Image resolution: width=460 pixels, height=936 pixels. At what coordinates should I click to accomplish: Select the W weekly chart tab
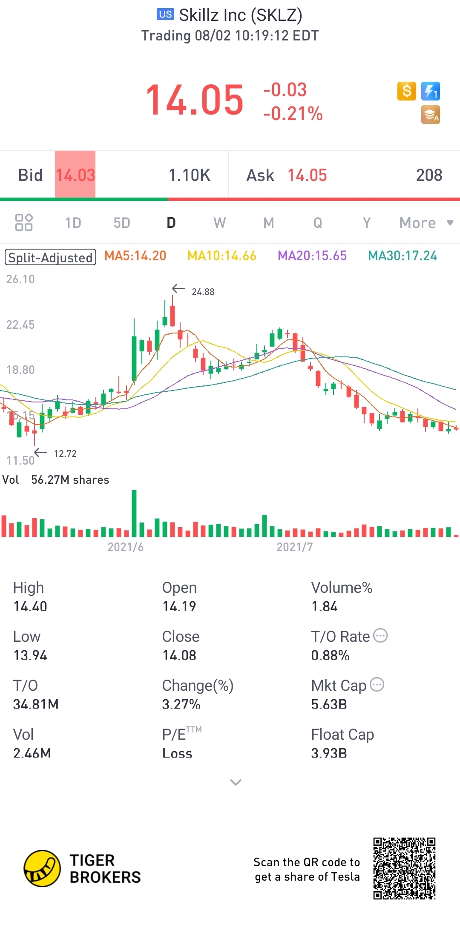(220, 223)
